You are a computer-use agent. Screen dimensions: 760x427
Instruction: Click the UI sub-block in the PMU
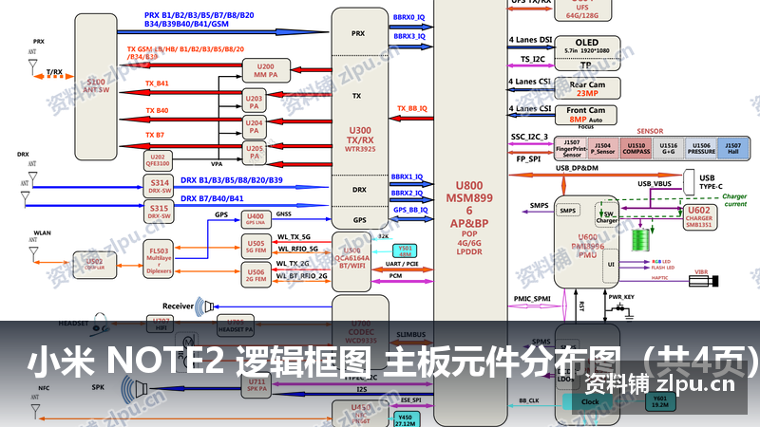[x=610, y=265]
